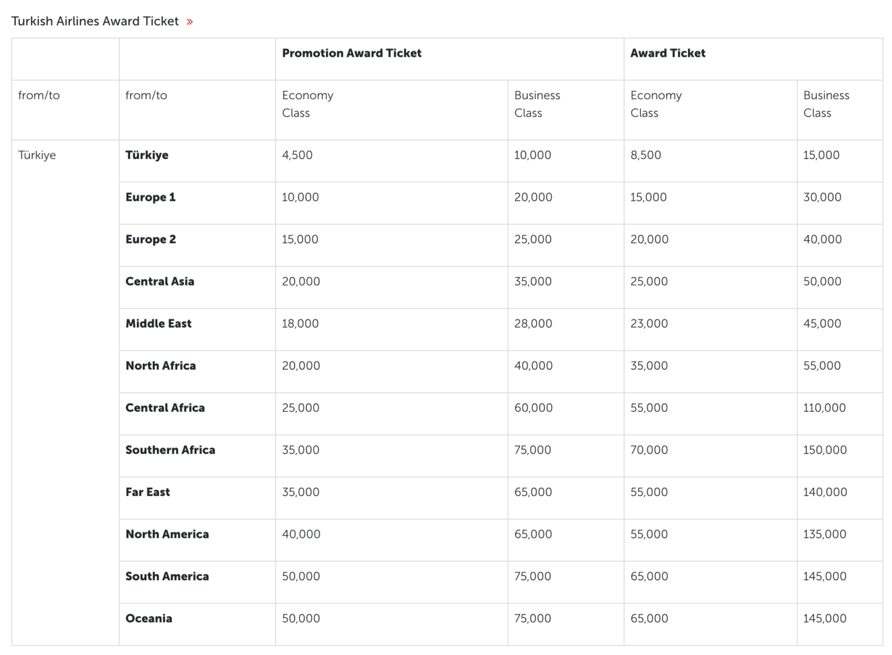
Task: Select the Southern Africa row label
Action: (x=170, y=450)
